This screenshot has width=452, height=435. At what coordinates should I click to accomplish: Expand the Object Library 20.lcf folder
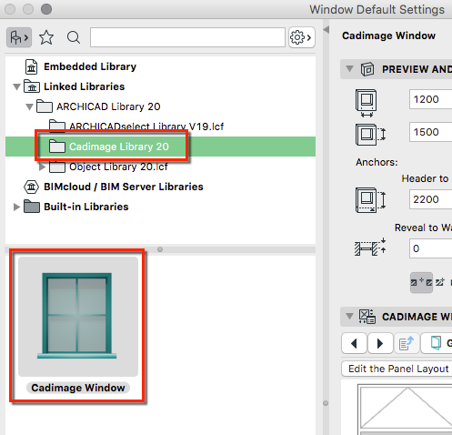point(42,167)
